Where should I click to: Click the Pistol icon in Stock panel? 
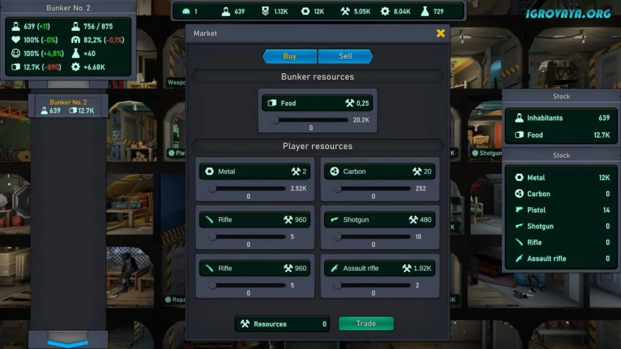(519, 210)
